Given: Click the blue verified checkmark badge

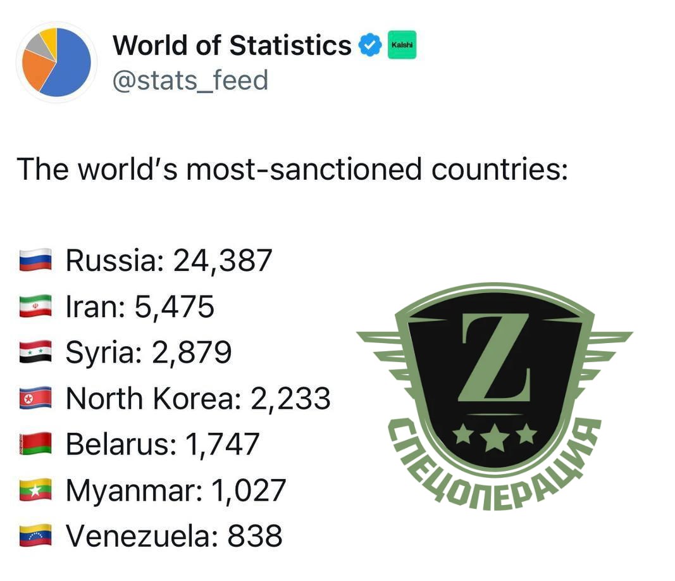Looking at the screenshot, I should [370, 45].
